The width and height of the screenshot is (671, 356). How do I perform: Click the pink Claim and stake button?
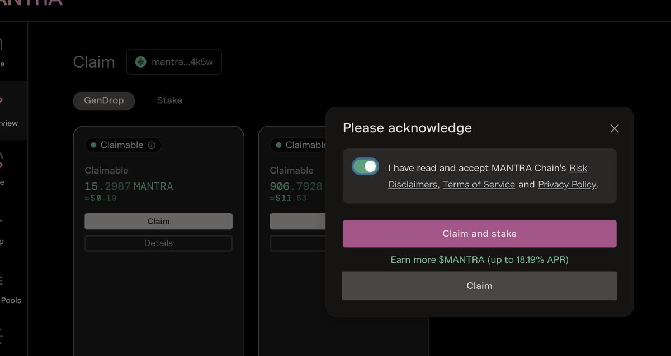coord(479,234)
